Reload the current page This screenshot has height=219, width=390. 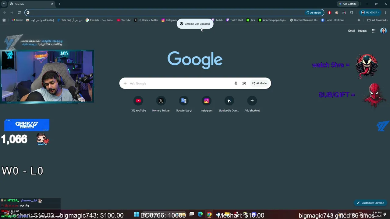(x=19, y=12)
